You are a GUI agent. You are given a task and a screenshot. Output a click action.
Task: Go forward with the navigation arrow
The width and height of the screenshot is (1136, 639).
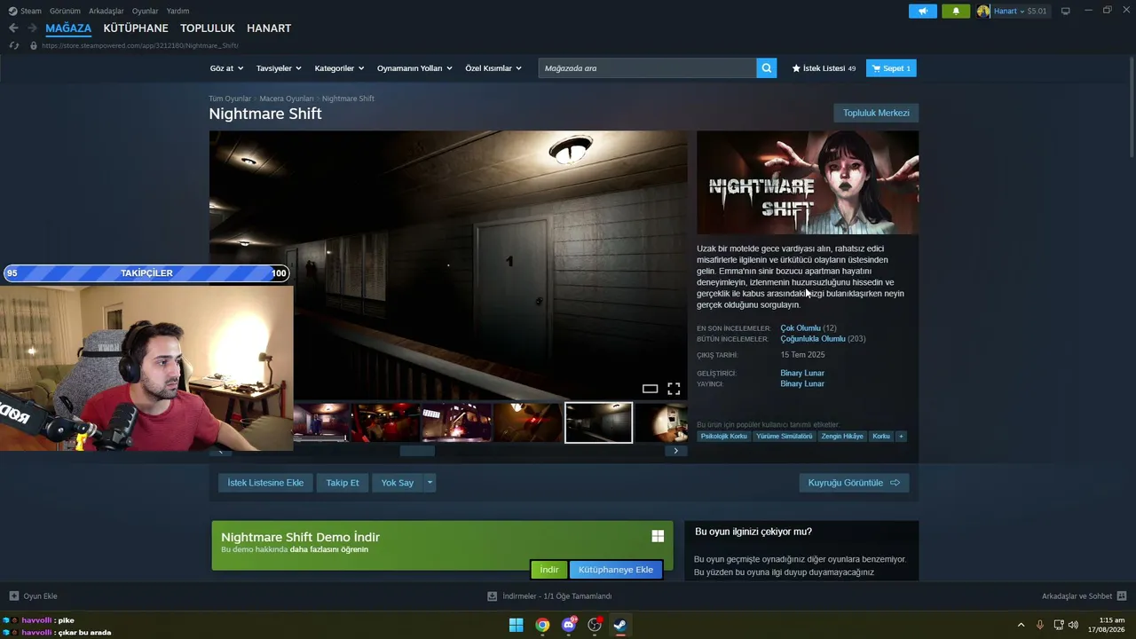click(32, 28)
